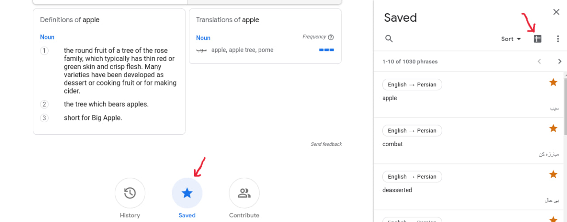This screenshot has width=567, height=222.
Task: Click the Saved star button
Action: (187, 193)
